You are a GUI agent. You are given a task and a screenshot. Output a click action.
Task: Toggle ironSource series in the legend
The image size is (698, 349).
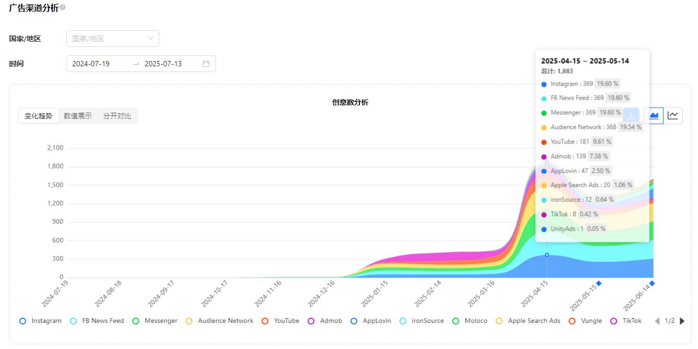[x=421, y=321]
